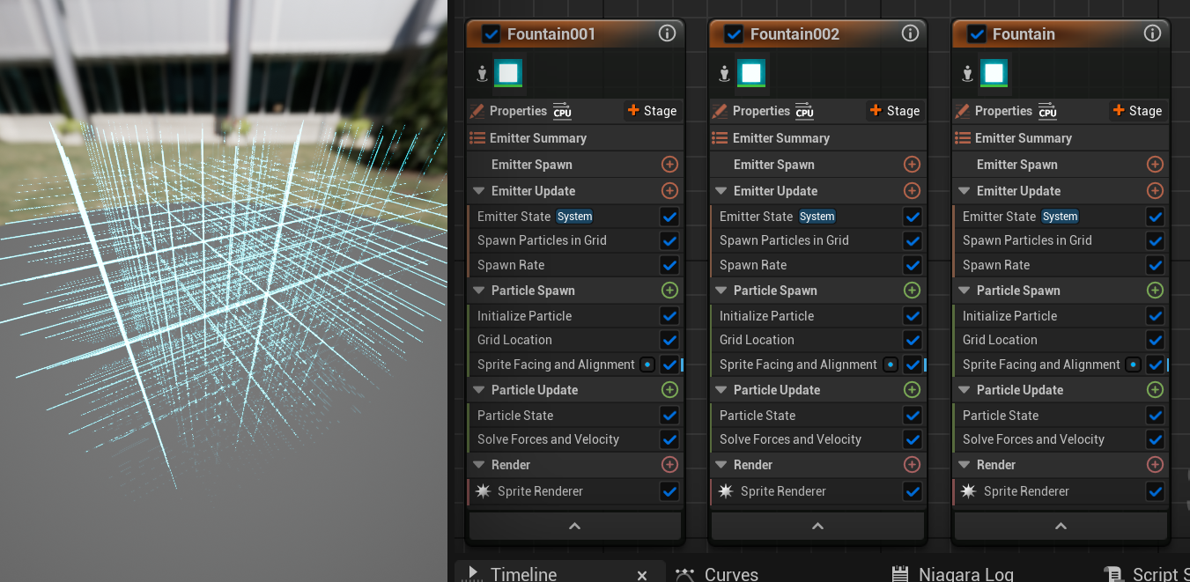Select Emitter Summary row in Fountain001
The image size is (1190, 582).
point(575,138)
